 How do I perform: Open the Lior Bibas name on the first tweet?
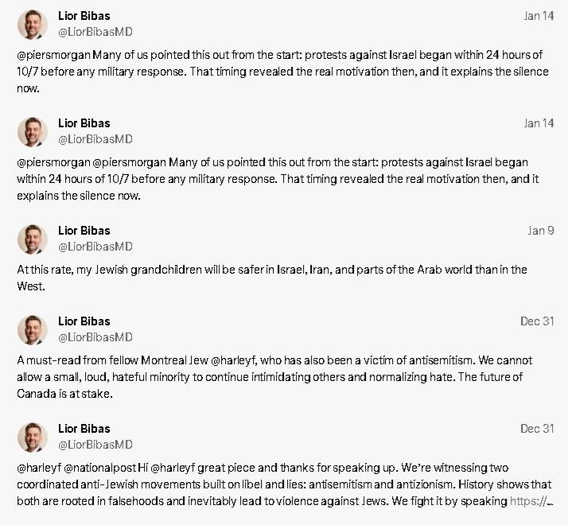[84, 16]
